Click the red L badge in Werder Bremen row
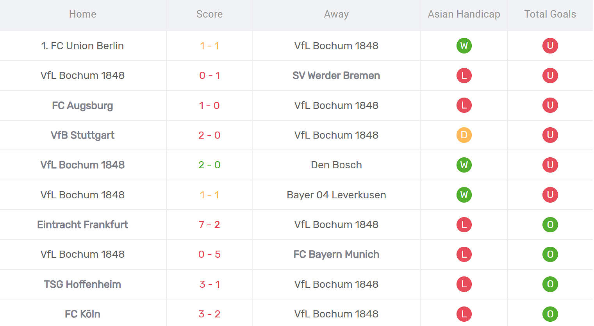594x326 pixels. tap(464, 75)
